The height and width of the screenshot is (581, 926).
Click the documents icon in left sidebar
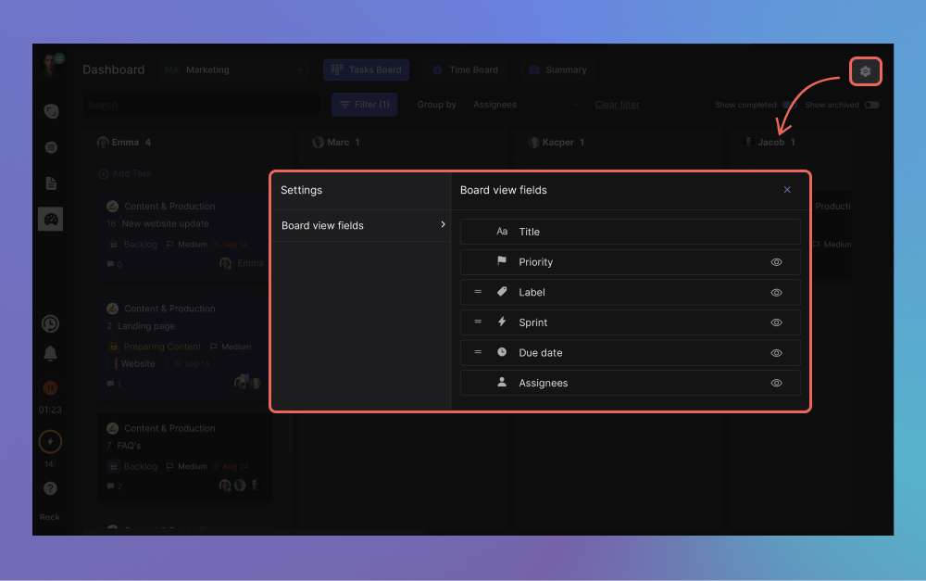coord(51,183)
